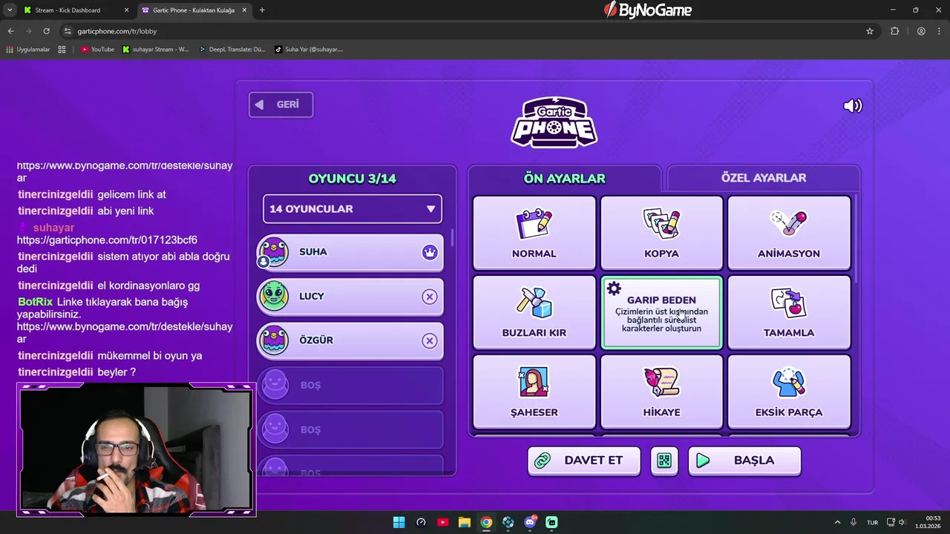Open a new browser tab

pyautogui.click(x=262, y=10)
